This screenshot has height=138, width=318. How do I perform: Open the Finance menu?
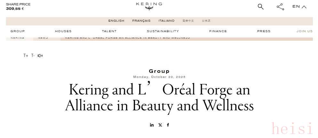[x=218, y=31]
